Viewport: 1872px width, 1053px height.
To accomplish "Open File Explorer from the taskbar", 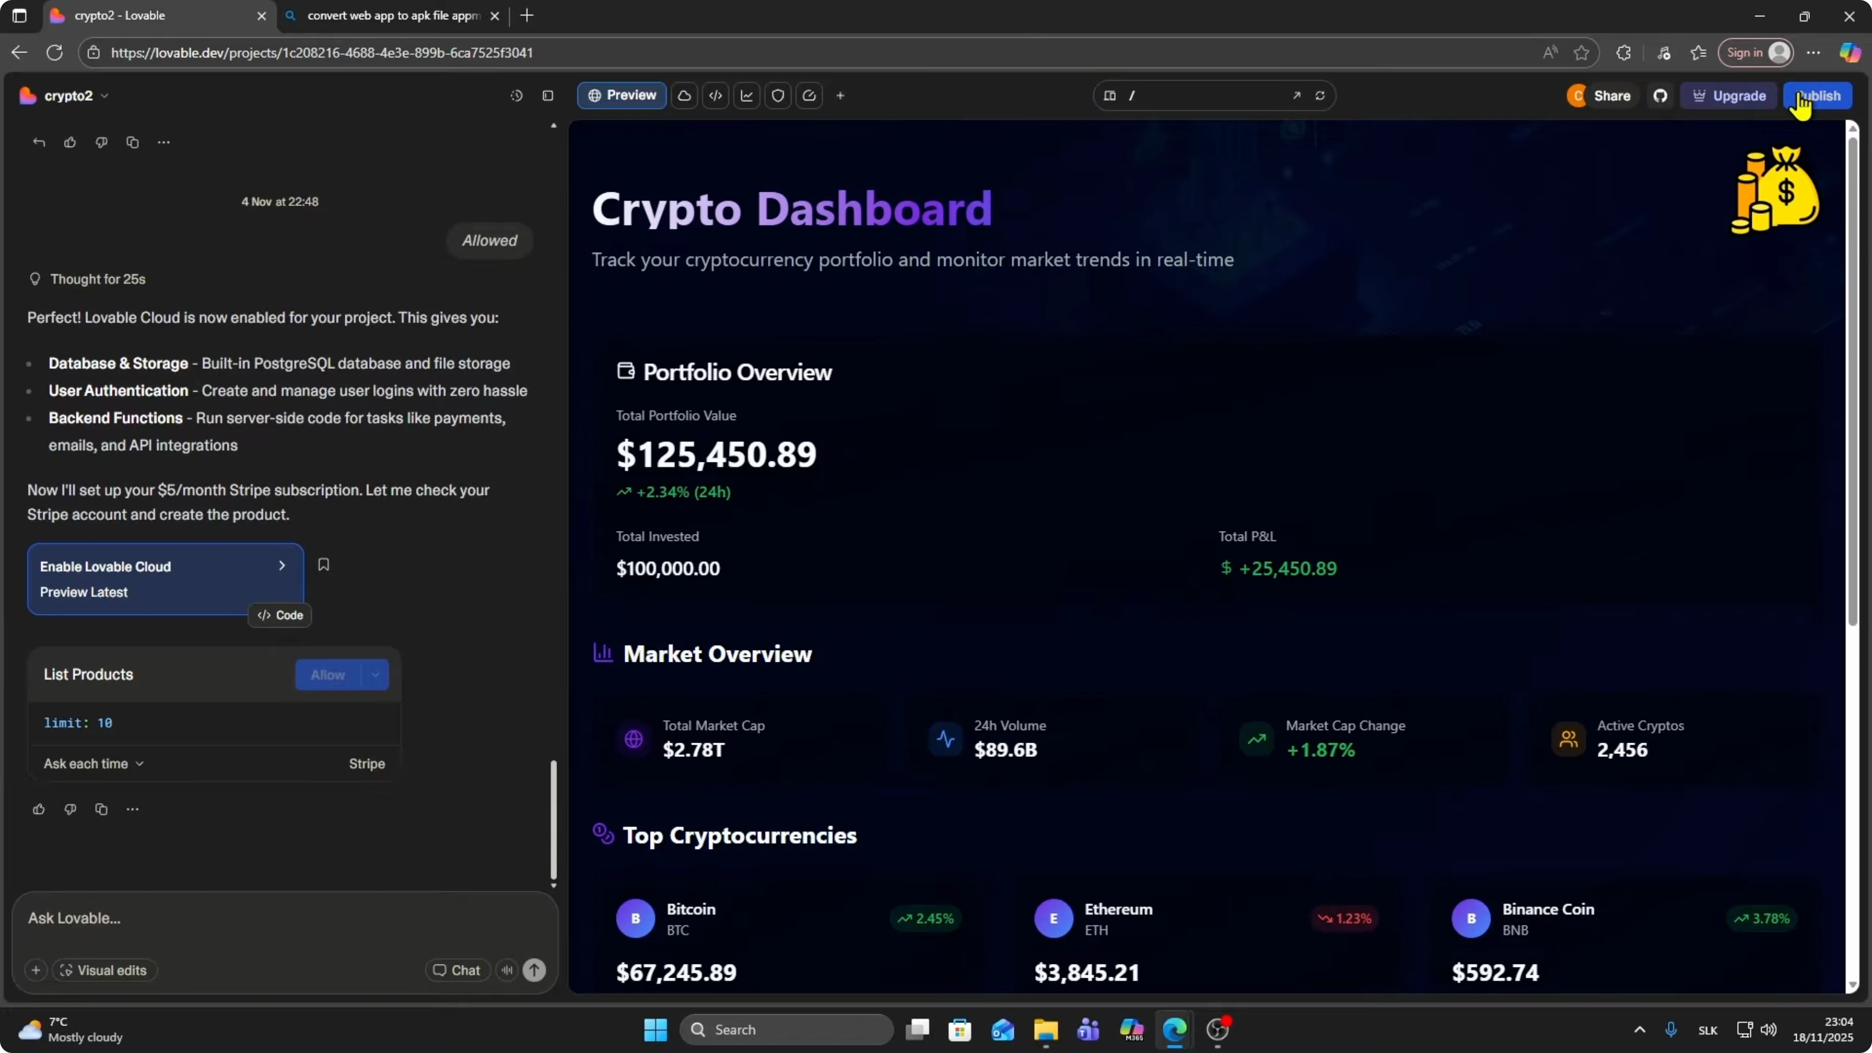I will 1045,1029.
